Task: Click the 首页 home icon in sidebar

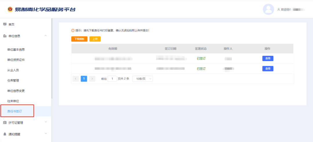Action: [x=5, y=24]
